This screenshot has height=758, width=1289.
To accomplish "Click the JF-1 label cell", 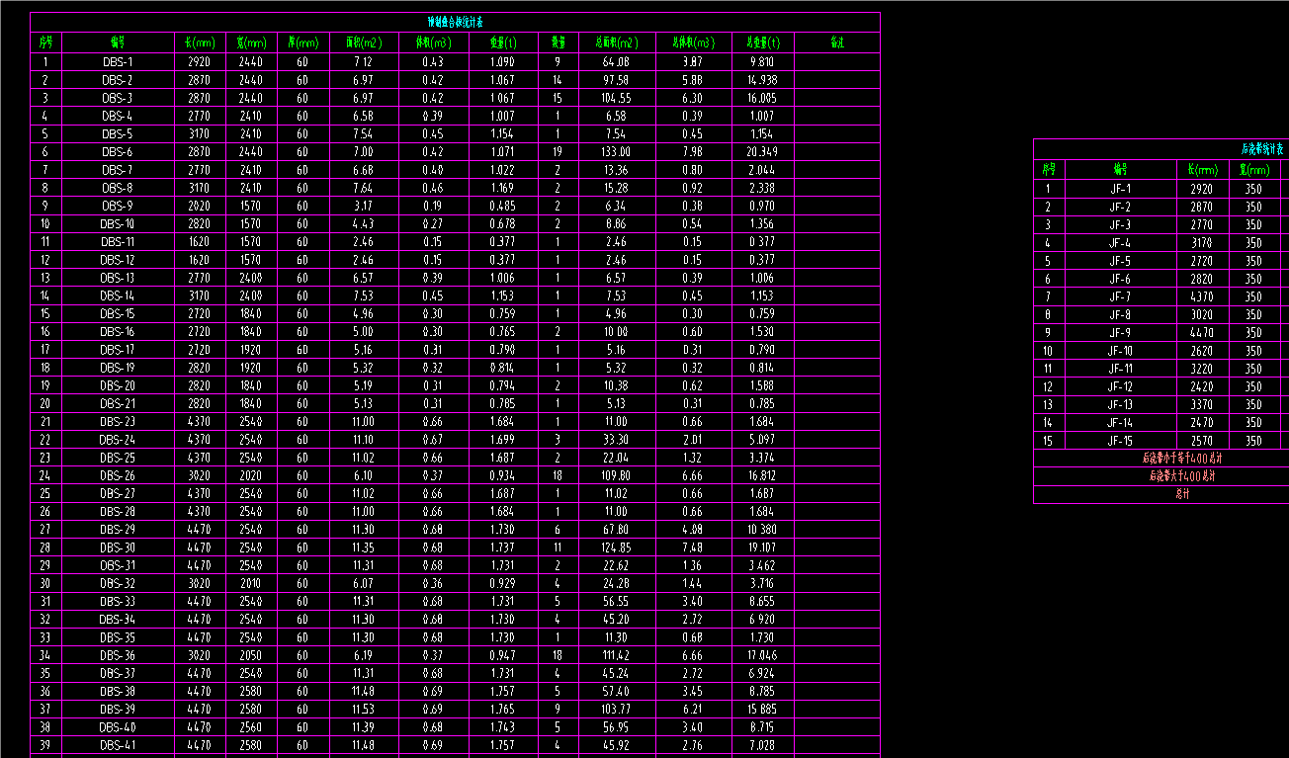I will [1120, 189].
